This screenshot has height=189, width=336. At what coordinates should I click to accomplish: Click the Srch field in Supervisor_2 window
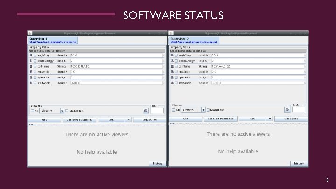point(299,110)
